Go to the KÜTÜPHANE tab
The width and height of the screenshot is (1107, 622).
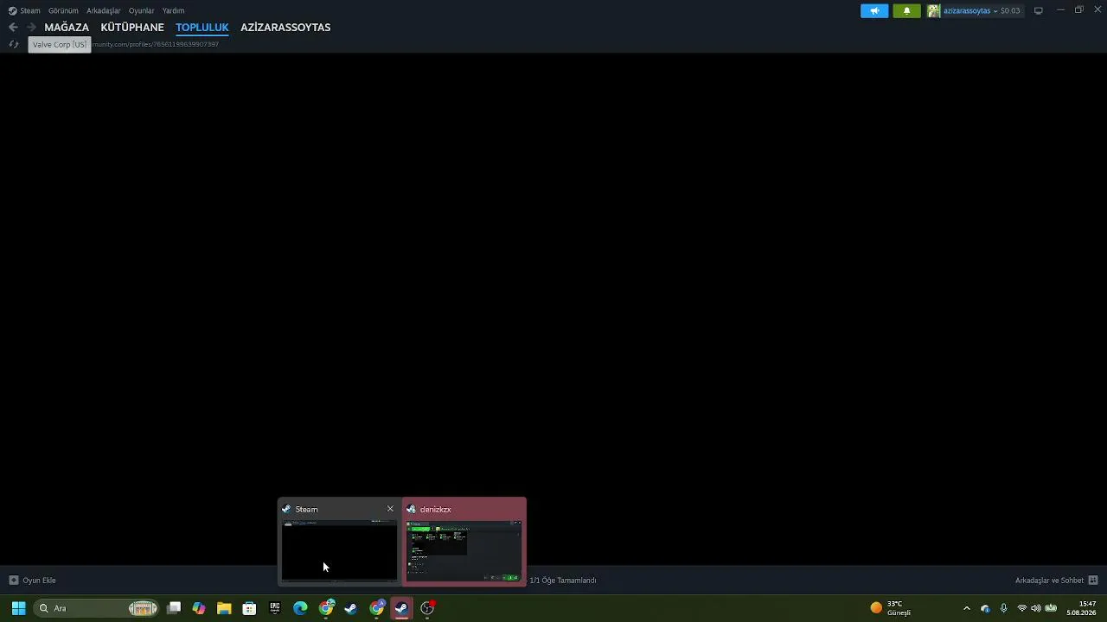point(132,28)
